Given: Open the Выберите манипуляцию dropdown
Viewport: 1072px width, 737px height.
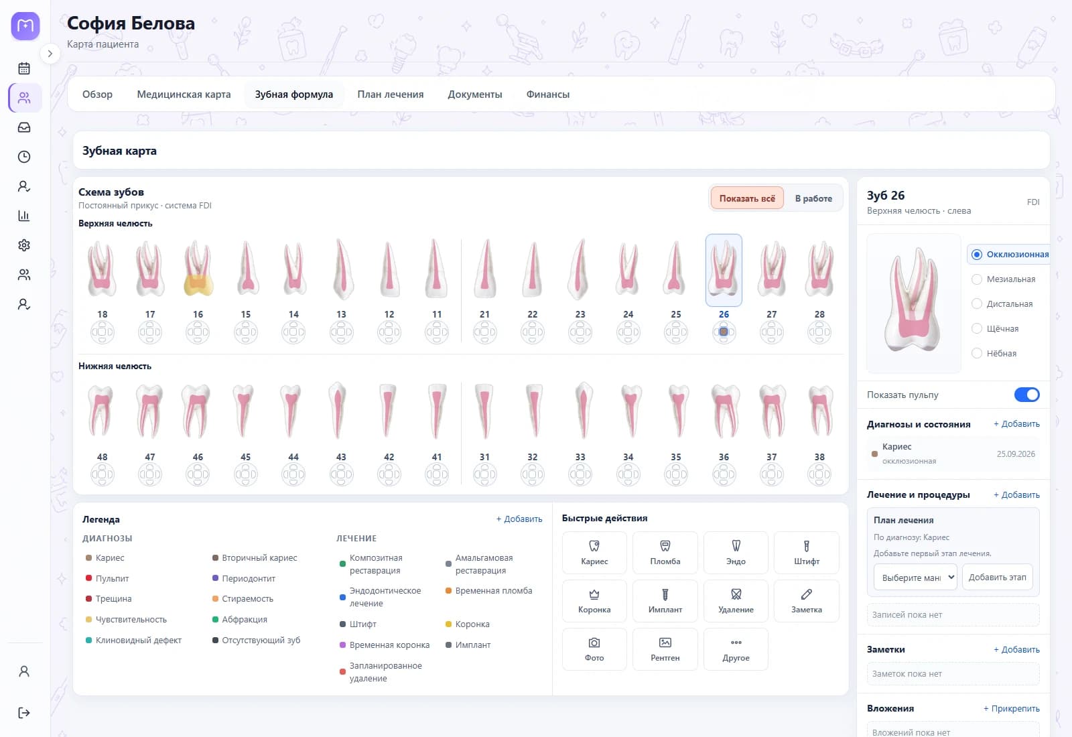Looking at the screenshot, I should pos(915,578).
